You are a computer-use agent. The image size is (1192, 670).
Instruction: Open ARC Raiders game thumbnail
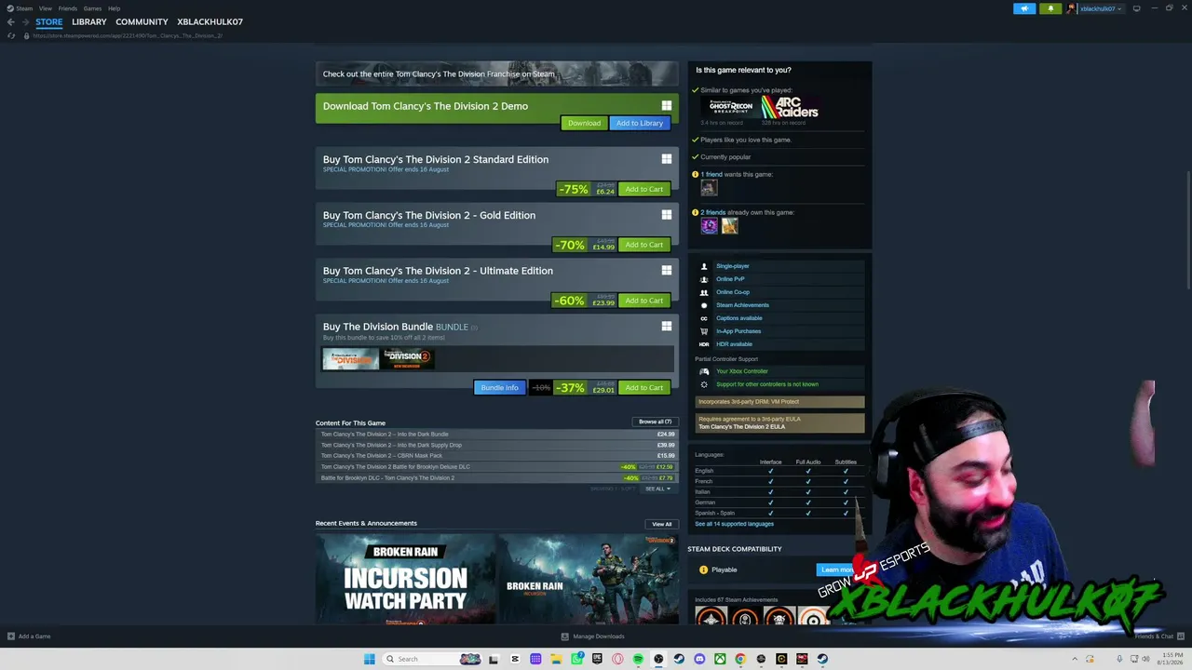[x=790, y=107]
